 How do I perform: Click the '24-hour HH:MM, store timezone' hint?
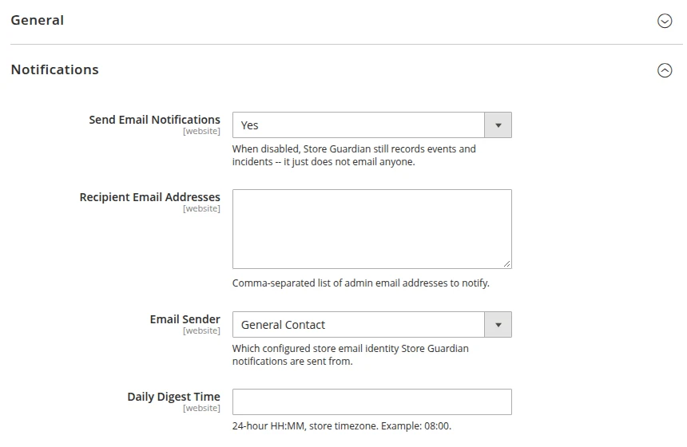[x=342, y=426]
